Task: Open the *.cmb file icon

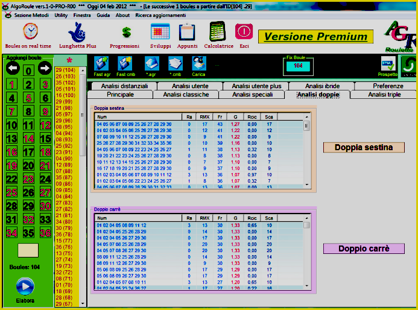Action: (176, 63)
